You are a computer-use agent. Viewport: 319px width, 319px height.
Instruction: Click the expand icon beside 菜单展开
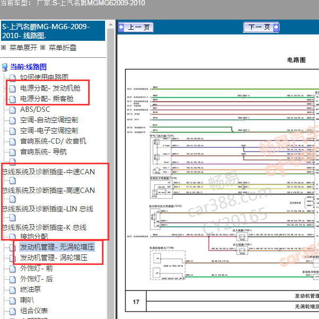(4, 48)
